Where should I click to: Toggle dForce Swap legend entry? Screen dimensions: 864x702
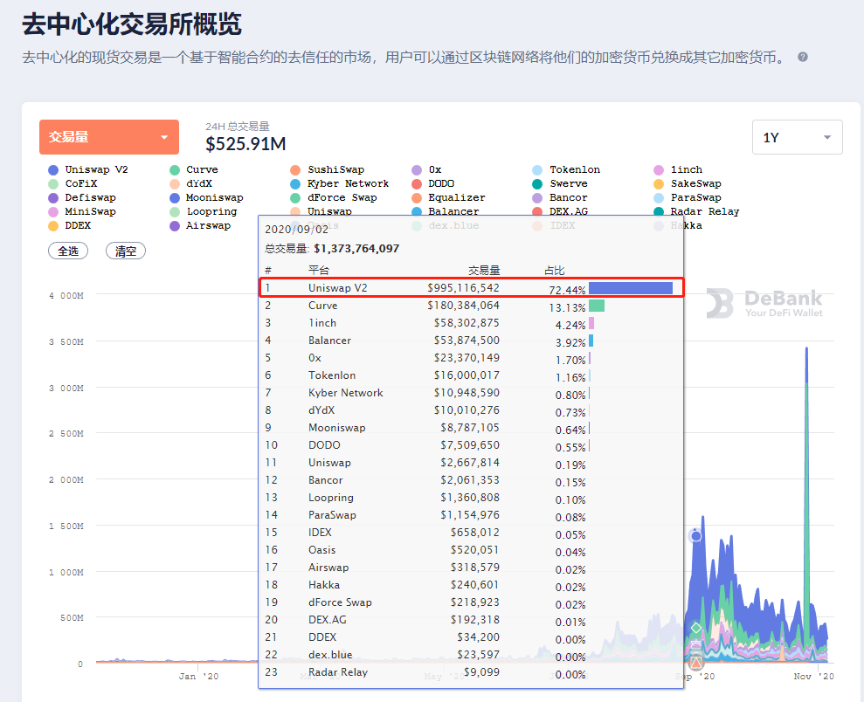point(334,197)
